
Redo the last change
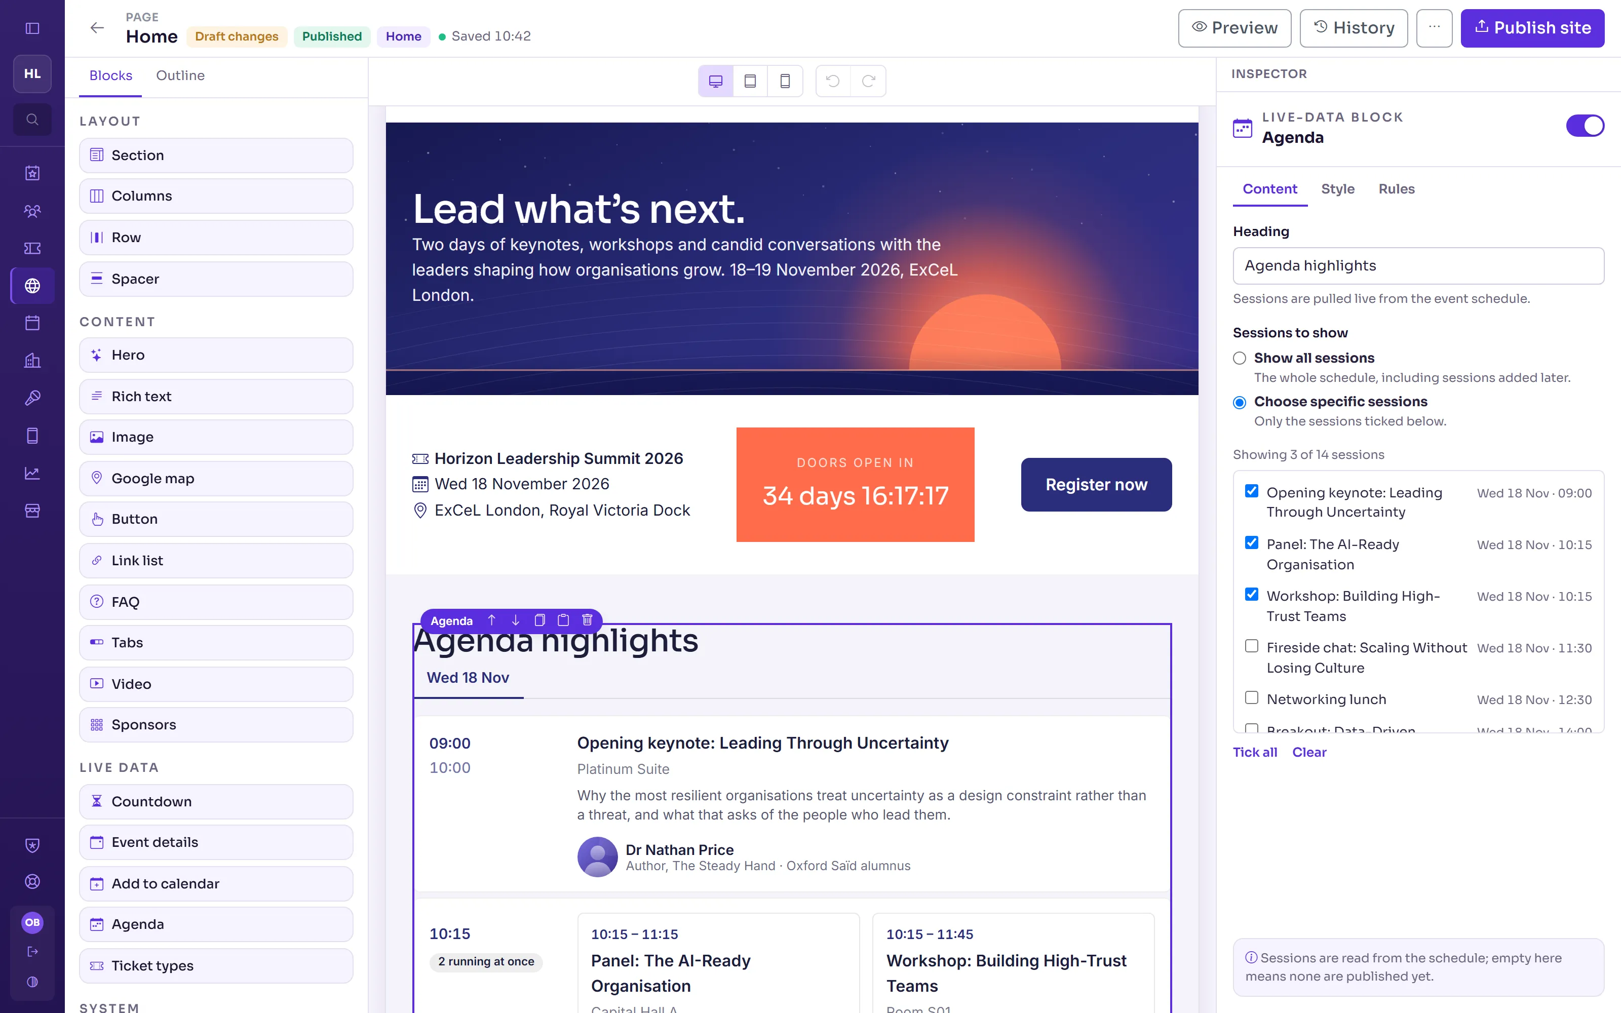click(x=868, y=81)
